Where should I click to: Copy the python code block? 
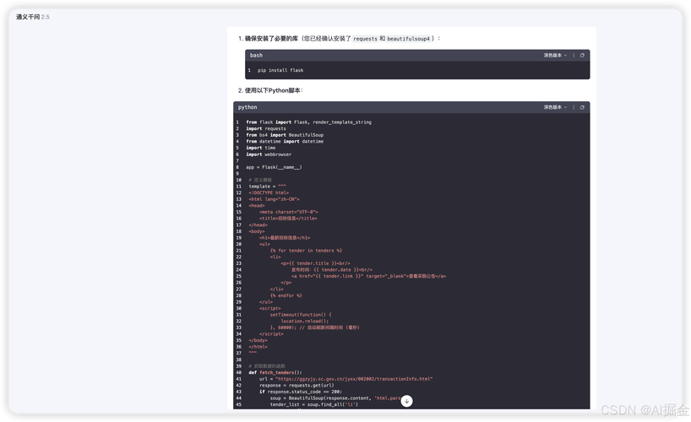click(x=582, y=107)
